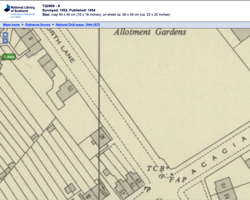Click building number 63 on map
This screenshot has height=200, width=250.
[138, 180]
